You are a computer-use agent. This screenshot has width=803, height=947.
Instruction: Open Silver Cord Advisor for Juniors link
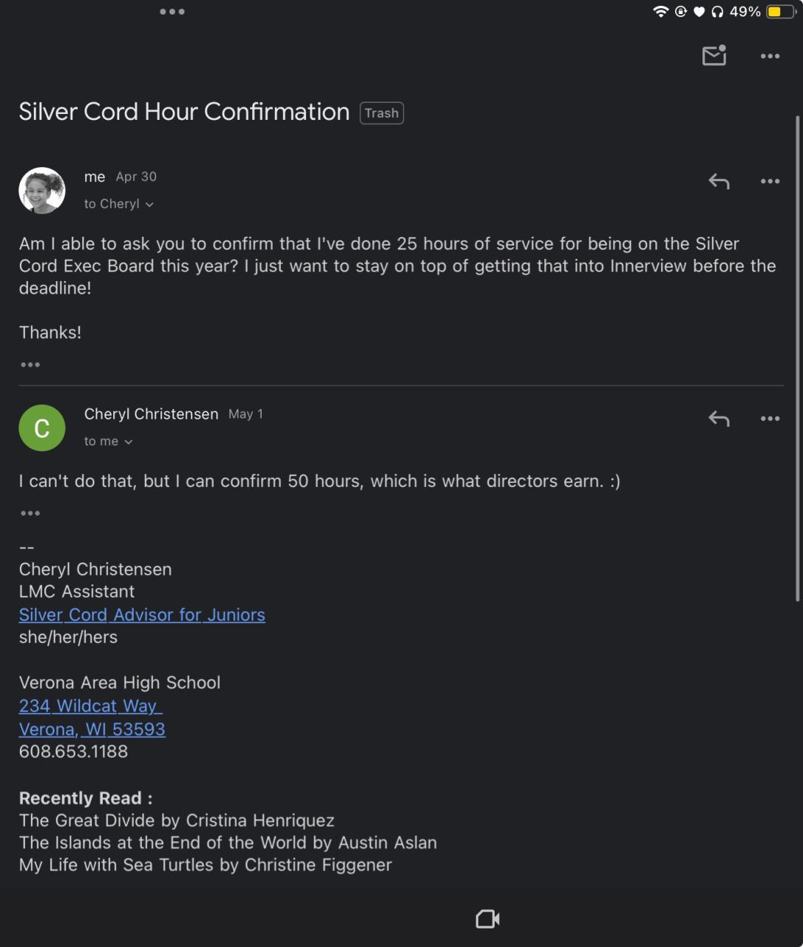(x=142, y=615)
